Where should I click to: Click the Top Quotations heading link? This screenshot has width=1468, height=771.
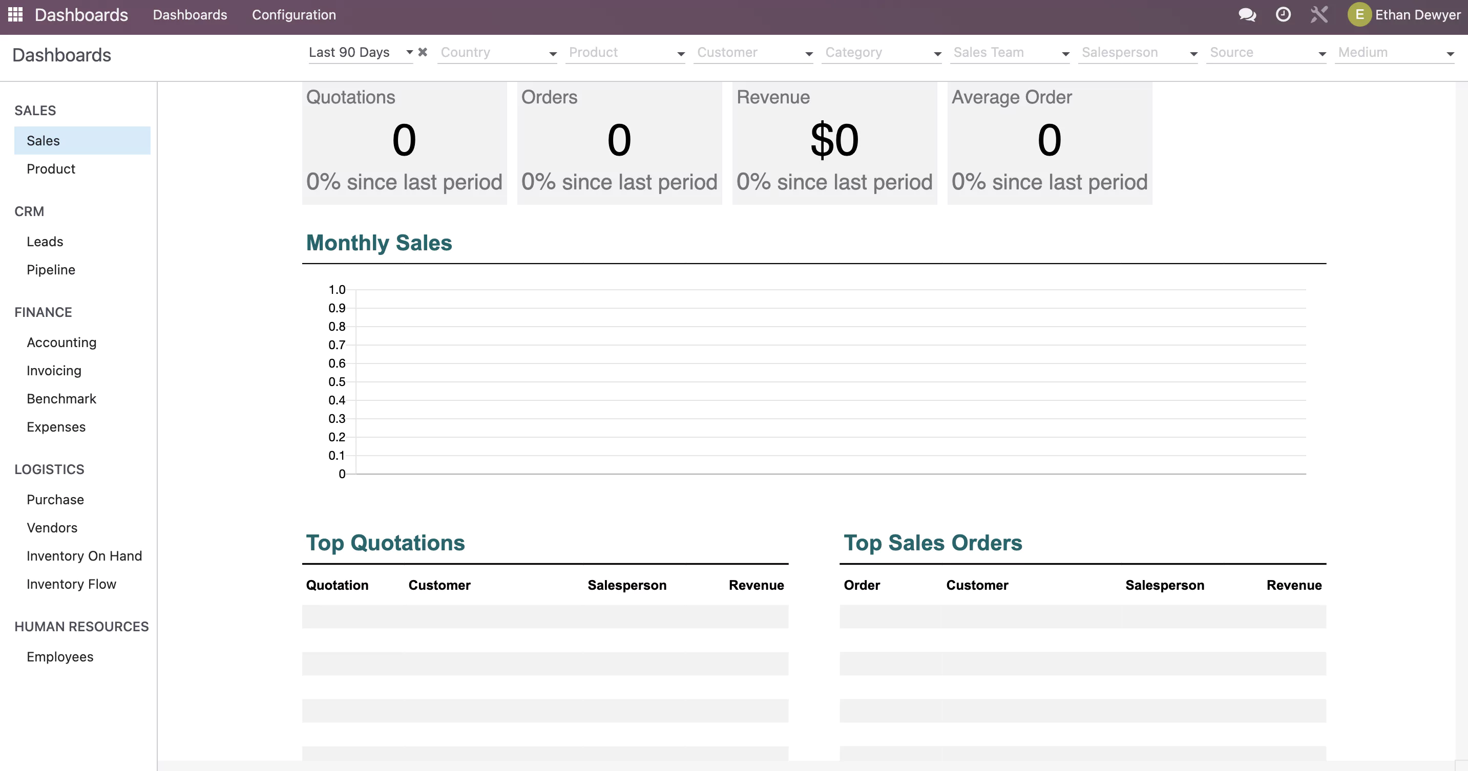[385, 542]
